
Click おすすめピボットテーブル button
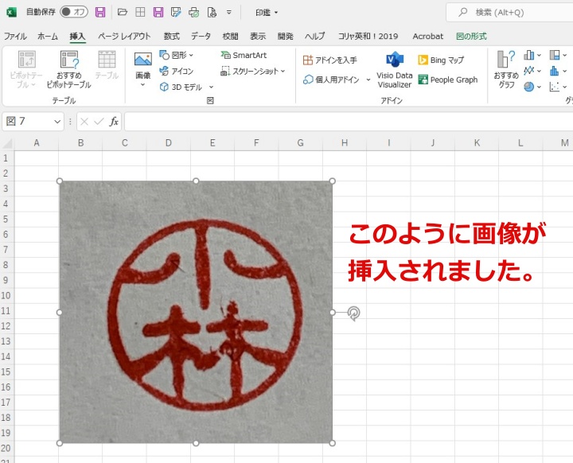click(x=68, y=69)
